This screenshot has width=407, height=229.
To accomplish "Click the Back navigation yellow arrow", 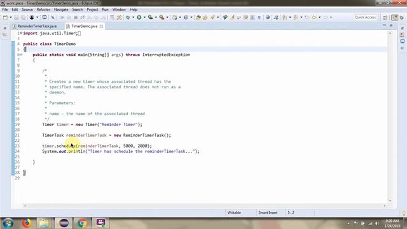I will click(314, 17).
